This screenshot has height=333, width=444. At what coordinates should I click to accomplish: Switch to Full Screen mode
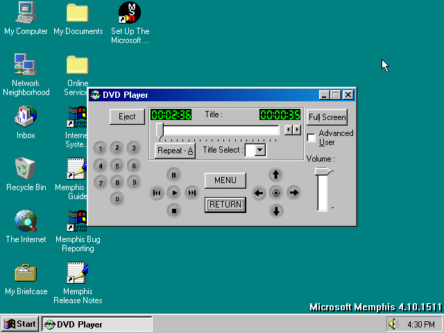coord(327,117)
